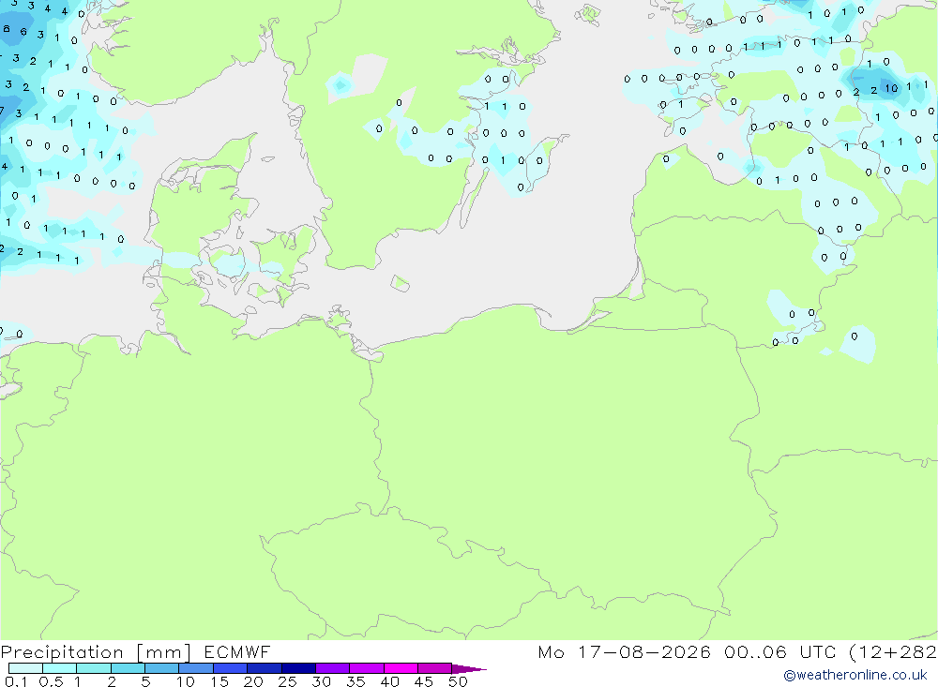Click the "25" legend scale label
The image size is (938, 687).
coord(287,681)
